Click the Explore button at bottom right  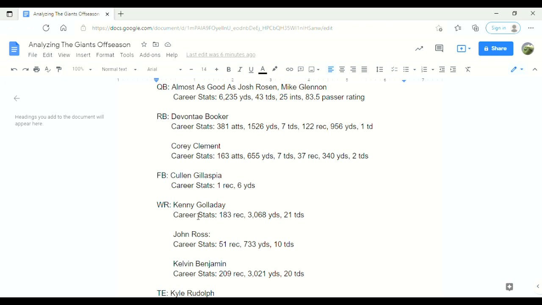pyautogui.click(x=509, y=287)
